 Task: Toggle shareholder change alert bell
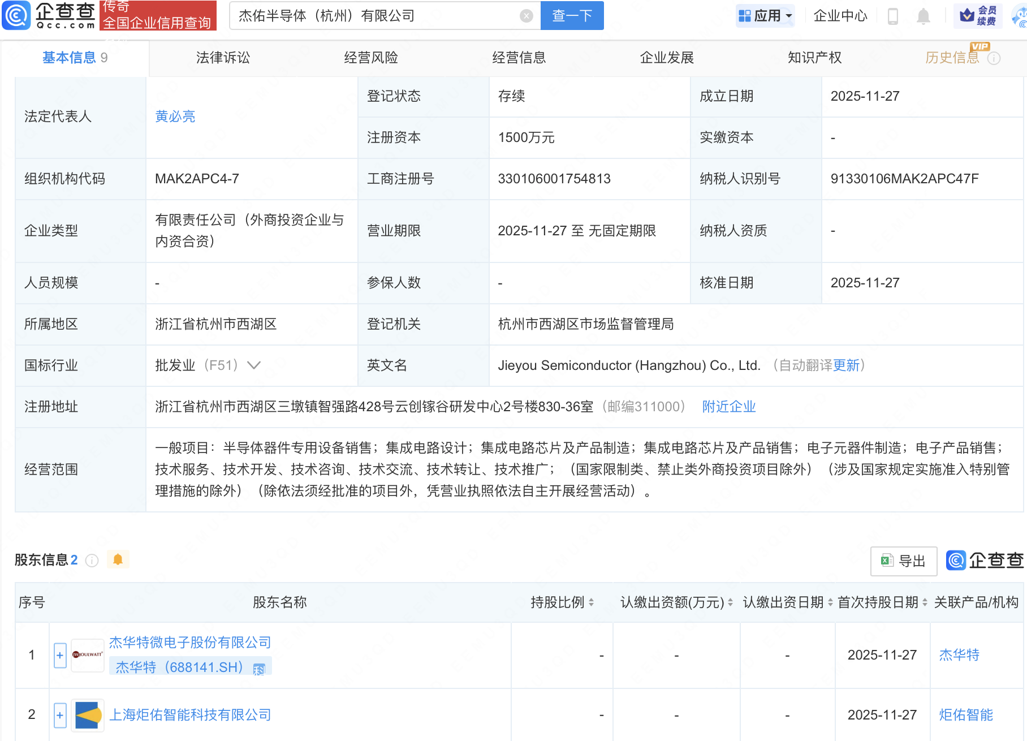click(118, 559)
